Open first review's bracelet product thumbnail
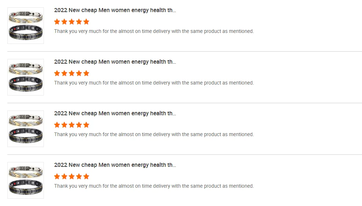The image size is (362, 206). [x=26, y=26]
